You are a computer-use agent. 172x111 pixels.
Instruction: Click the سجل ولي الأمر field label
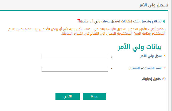click(x=151, y=56)
